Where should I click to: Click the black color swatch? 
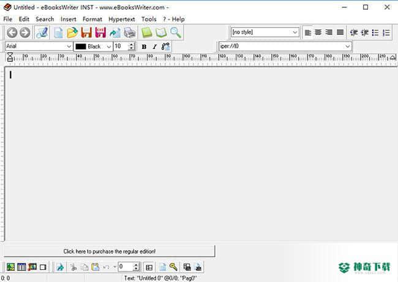coord(81,47)
